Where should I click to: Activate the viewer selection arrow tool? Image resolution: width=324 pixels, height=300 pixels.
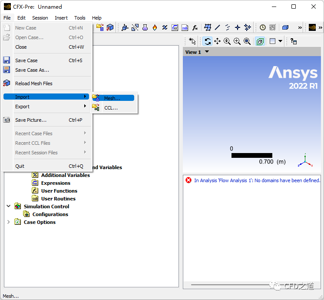pyautogui.click(x=192, y=41)
